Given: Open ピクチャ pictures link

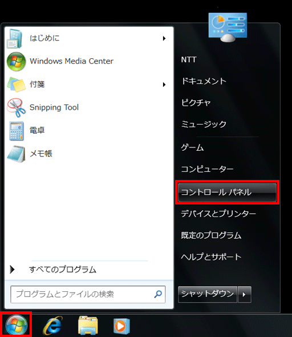Looking at the screenshot, I should tap(196, 103).
